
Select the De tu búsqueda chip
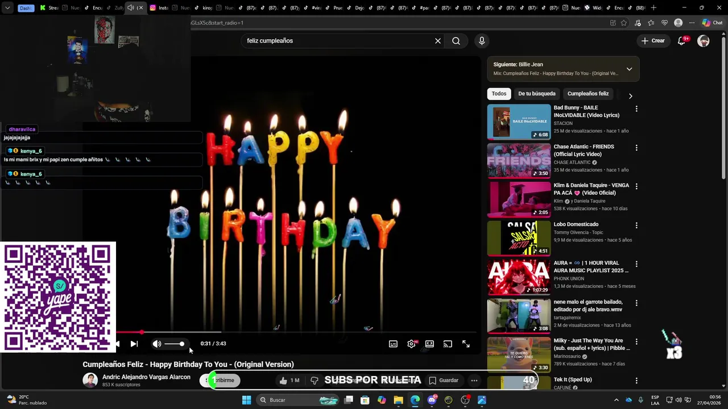[536, 94]
